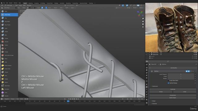Collapse the Multires modifier panel
Image resolution: width=198 pixels, height=111 pixels.
[x=150, y=71]
